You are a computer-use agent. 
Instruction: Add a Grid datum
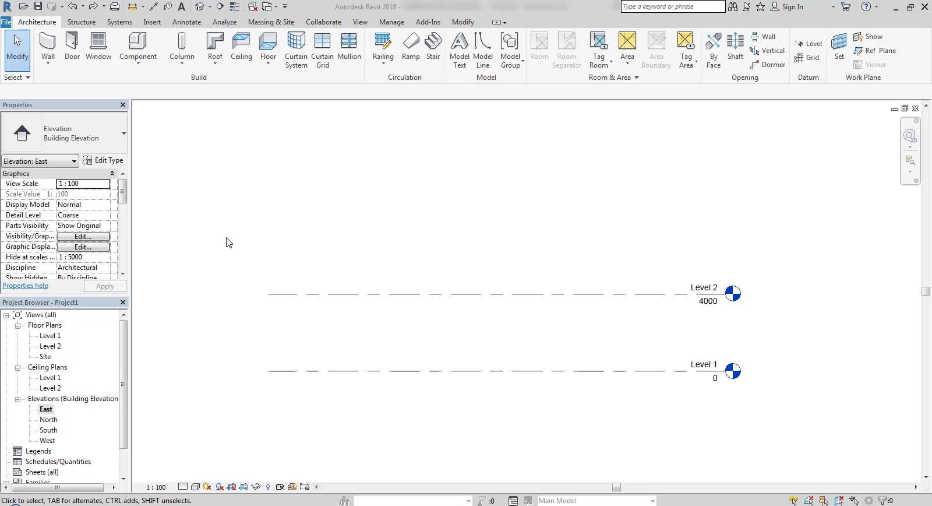[x=807, y=58]
